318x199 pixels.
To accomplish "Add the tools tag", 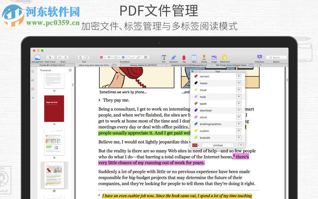I will point(239,97).
